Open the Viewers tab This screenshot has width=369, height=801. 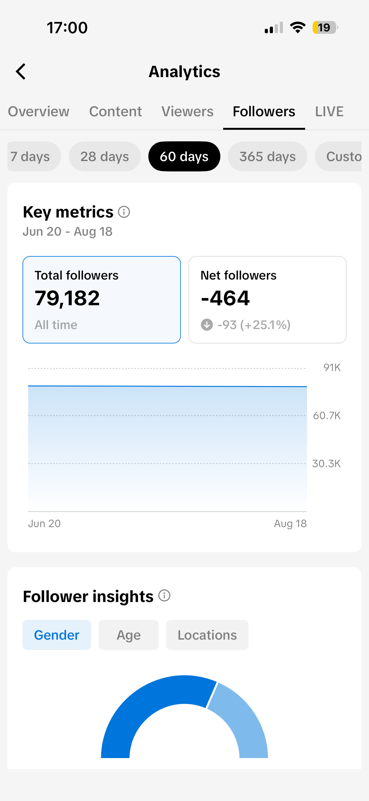[x=187, y=112]
